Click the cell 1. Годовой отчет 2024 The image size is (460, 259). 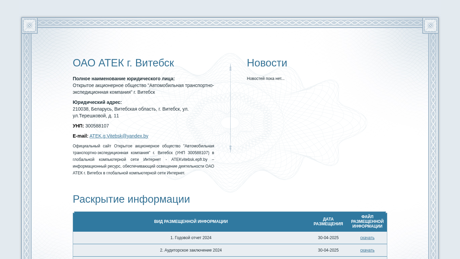tap(191, 238)
